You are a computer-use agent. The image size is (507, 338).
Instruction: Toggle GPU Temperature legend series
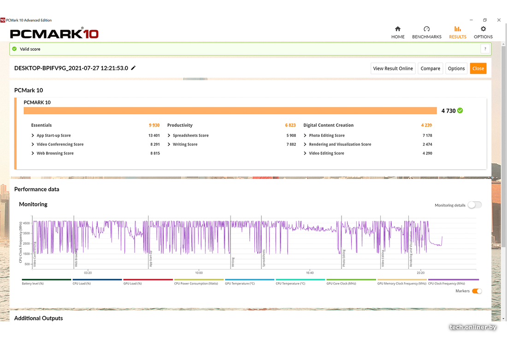(x=249, y=281)
